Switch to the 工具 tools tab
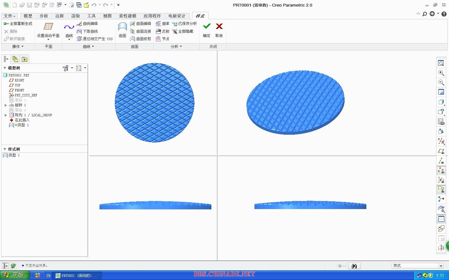 click(91, 16)
